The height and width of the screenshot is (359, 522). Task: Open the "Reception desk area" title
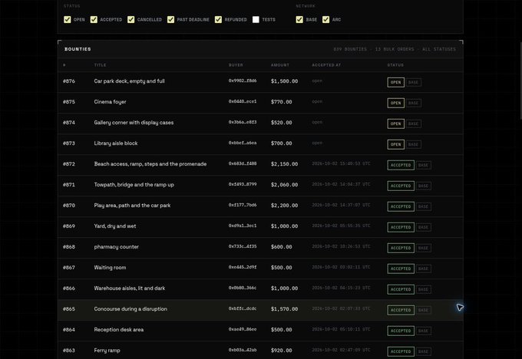click(x=119, y=330)
